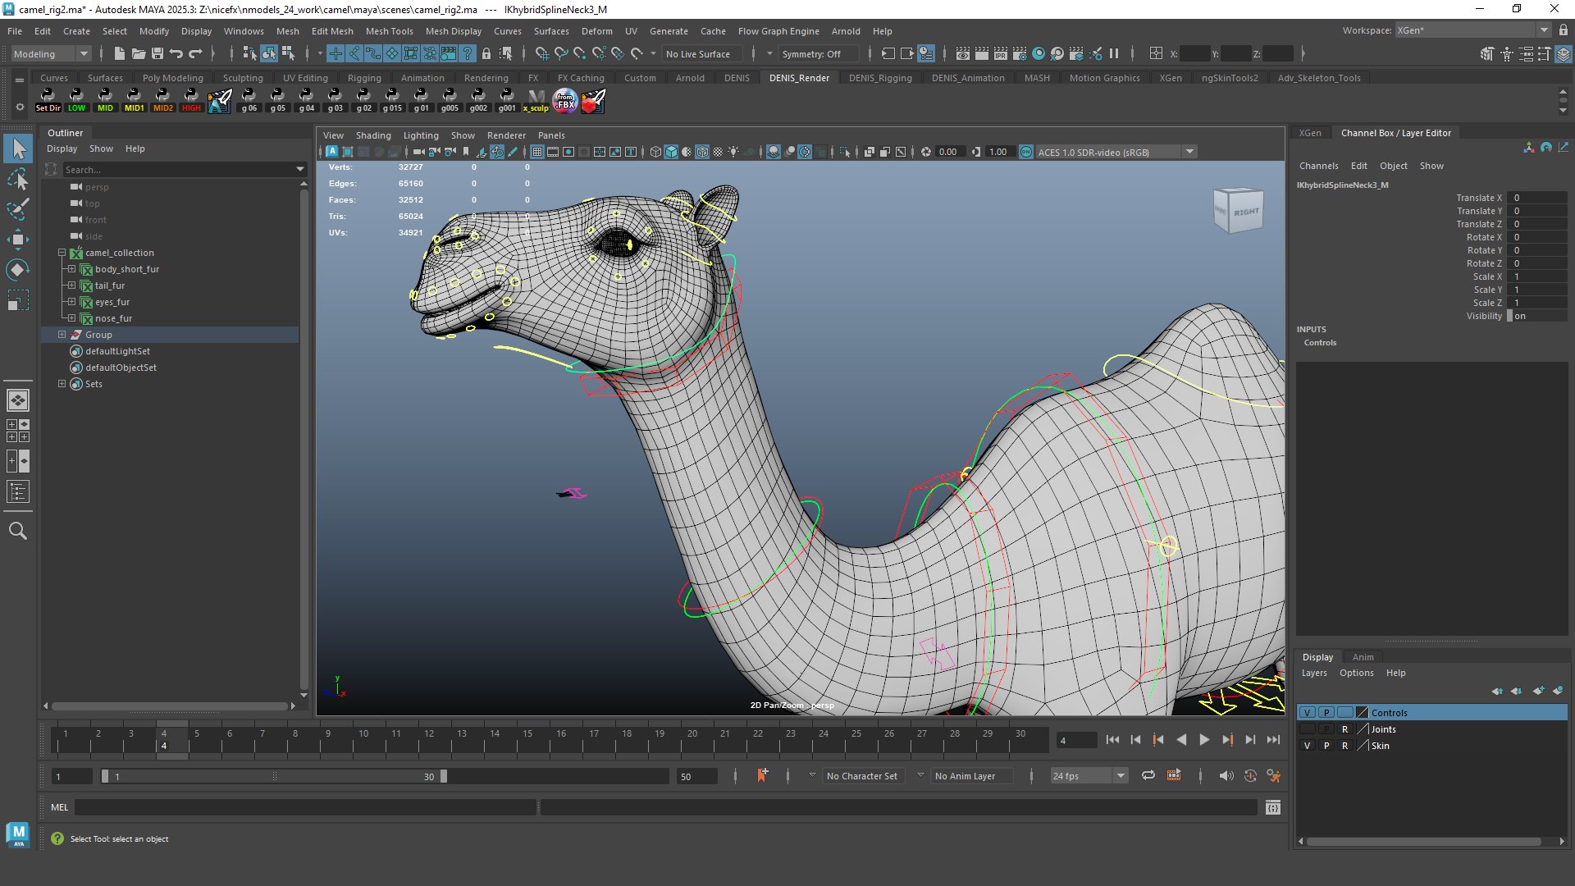Open ACES 1.0 SDR-video view transform dropdown
The height and width of the screenshot is (886, 1575).
pos(1116,152)
